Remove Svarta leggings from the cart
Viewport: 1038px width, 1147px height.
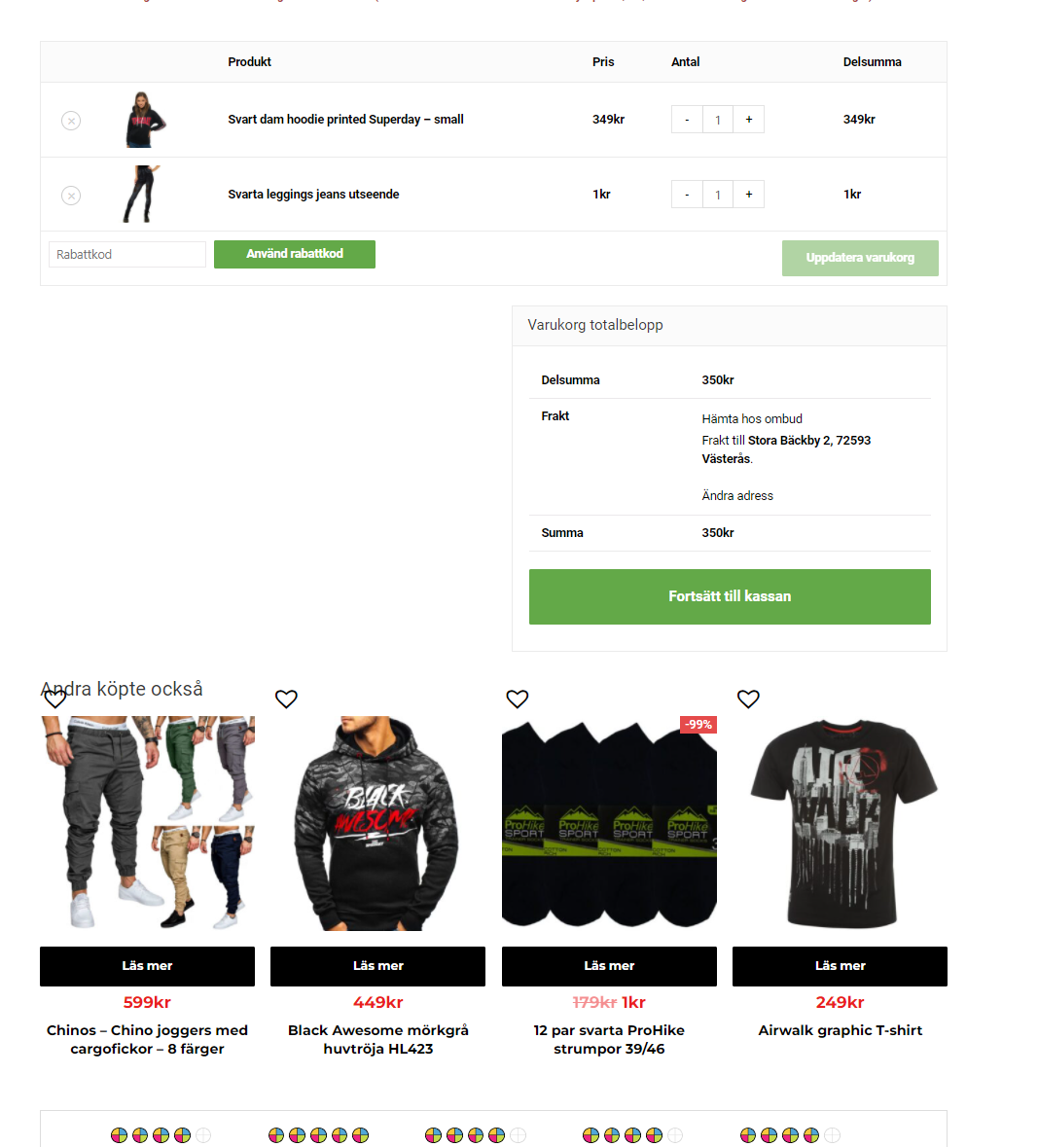[71, 197]
